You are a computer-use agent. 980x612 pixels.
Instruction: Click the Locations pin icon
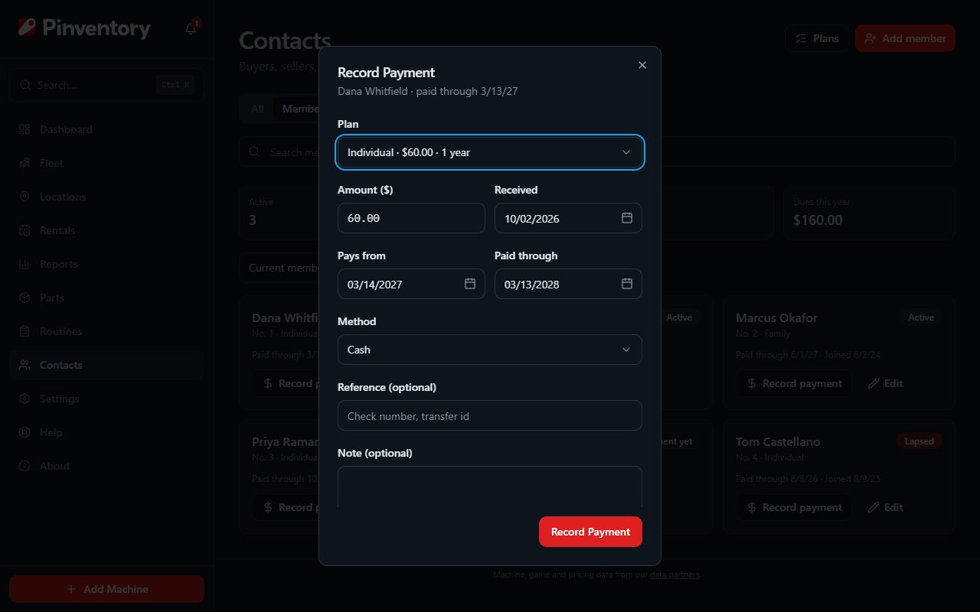click(x=24, y=197)
